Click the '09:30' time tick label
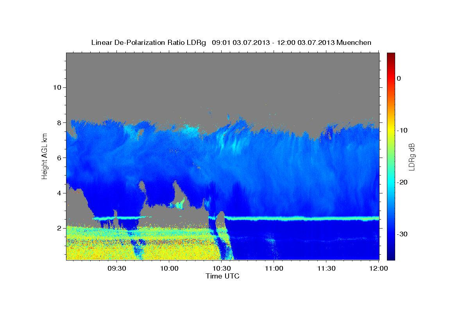This screenshot has width=469, height=312. [x=116, y=269]
